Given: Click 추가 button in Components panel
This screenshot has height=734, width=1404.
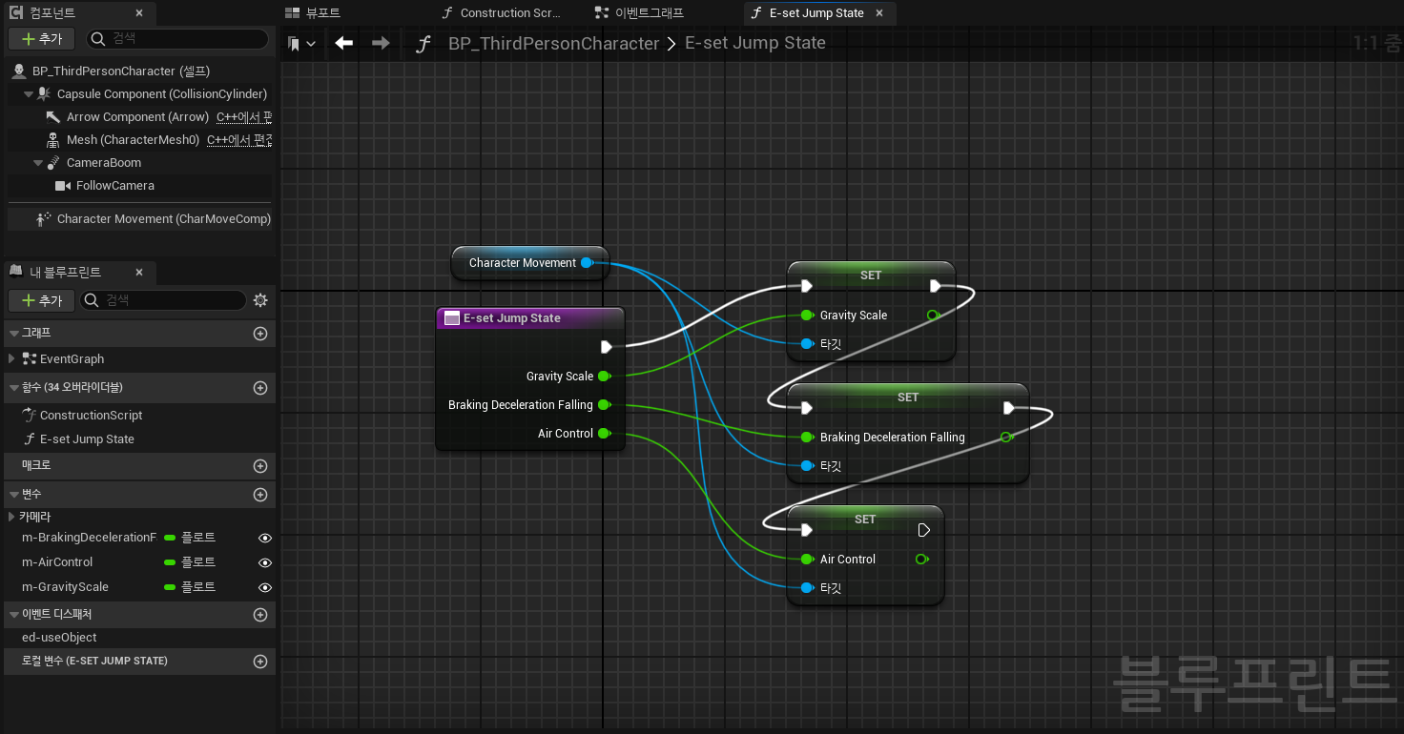Looking at the screenshot, I should (42, 39).
